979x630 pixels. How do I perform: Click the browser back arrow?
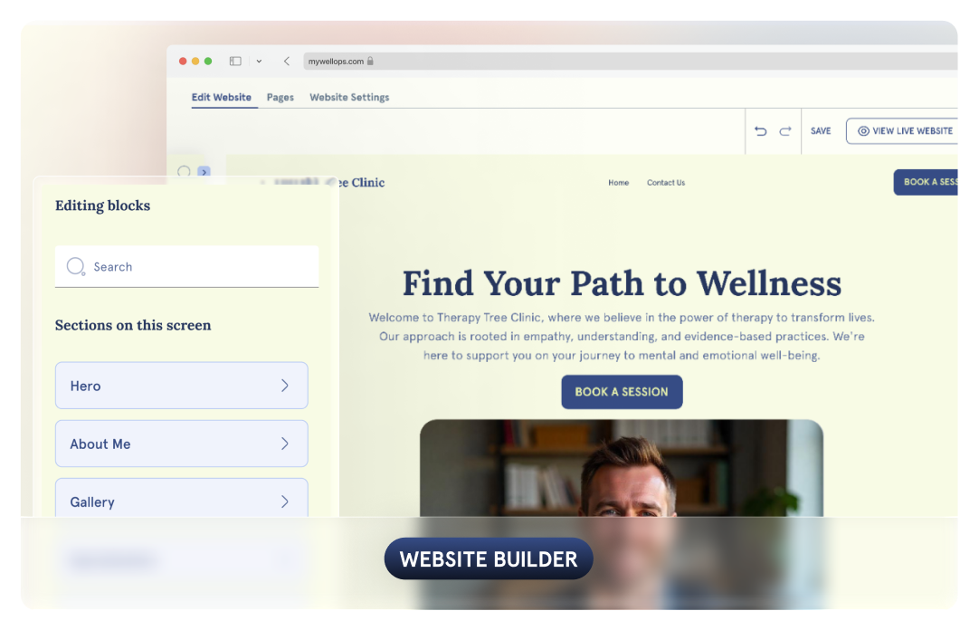coord(287,62)
